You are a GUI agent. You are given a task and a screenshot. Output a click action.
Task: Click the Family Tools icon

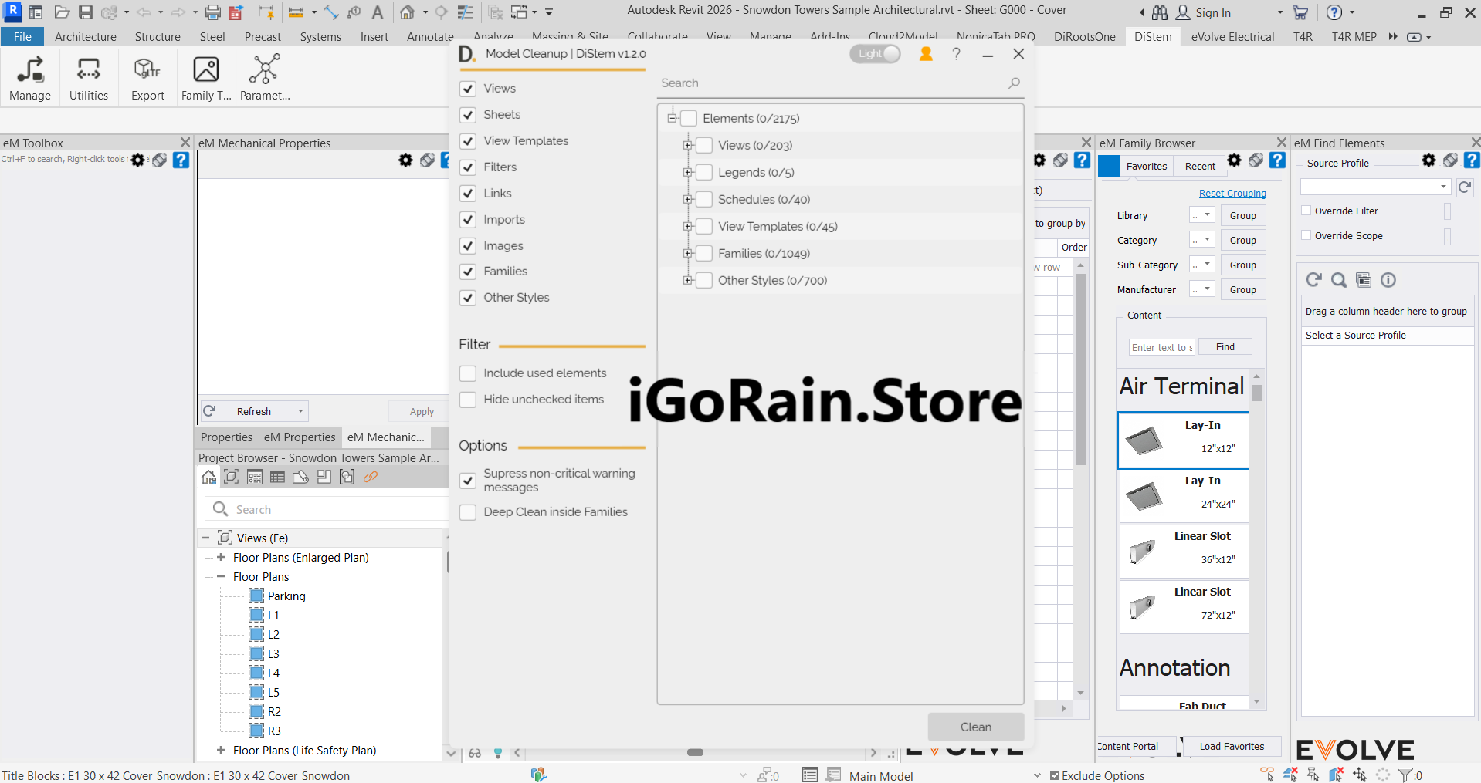tap(205, 73)
